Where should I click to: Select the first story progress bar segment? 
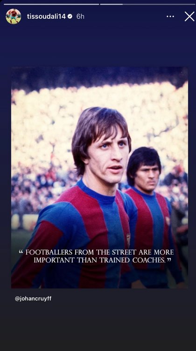[51, 4]
